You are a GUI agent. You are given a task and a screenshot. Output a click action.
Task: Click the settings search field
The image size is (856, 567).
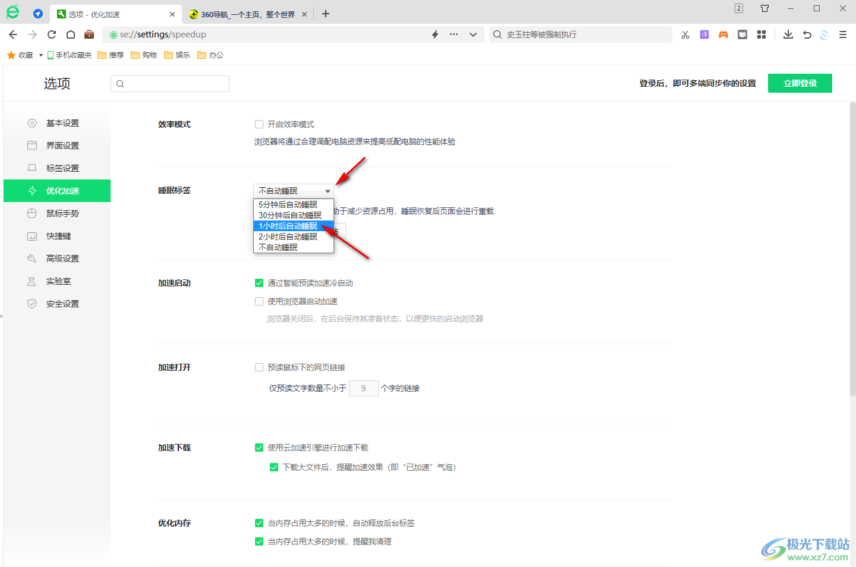tap(170, 84)
